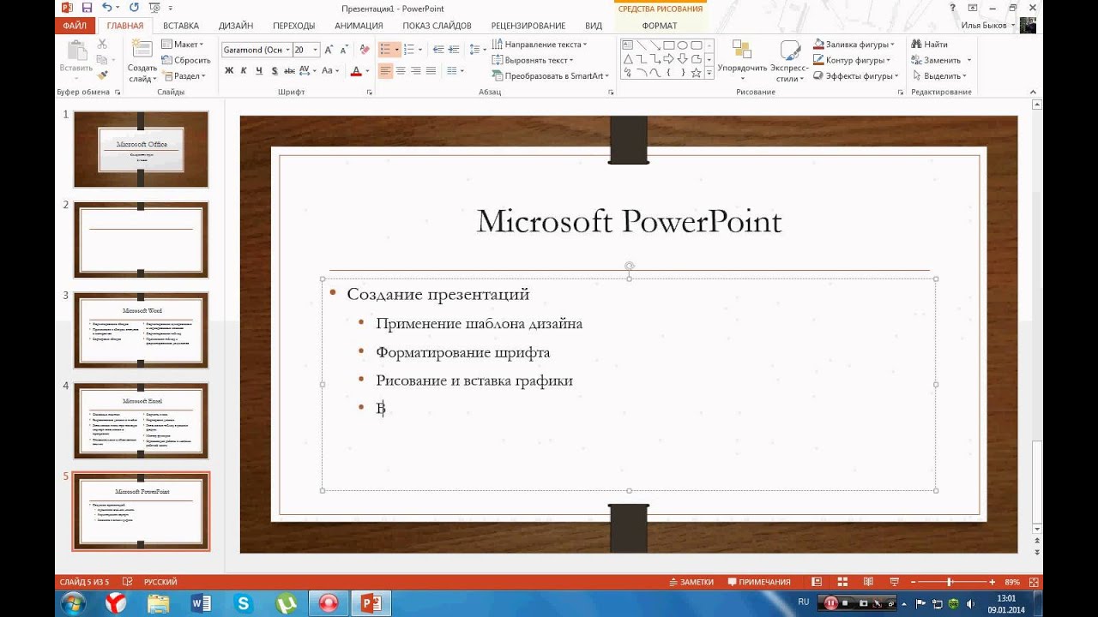Open Shape Fill (Заливка фигуры) dropdown

pos(853,44)
